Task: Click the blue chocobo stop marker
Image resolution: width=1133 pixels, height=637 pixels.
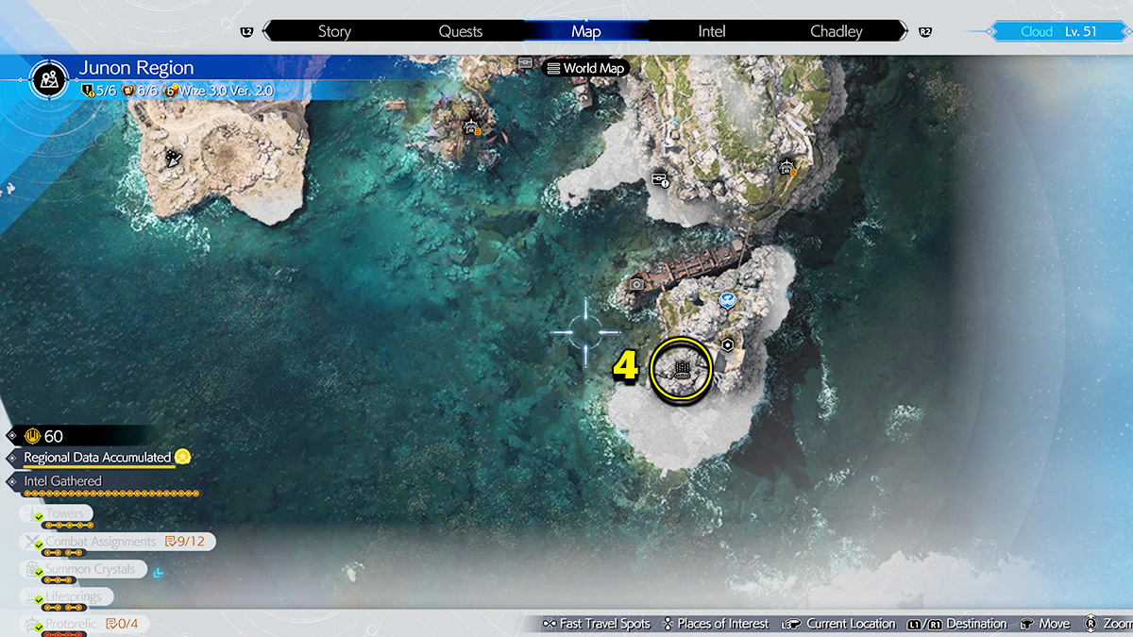Action: click(x=727, y=301)
